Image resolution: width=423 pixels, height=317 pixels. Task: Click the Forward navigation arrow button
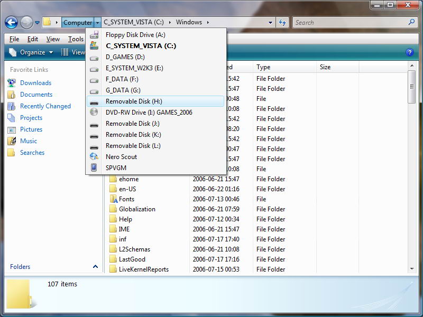(26, 22)
